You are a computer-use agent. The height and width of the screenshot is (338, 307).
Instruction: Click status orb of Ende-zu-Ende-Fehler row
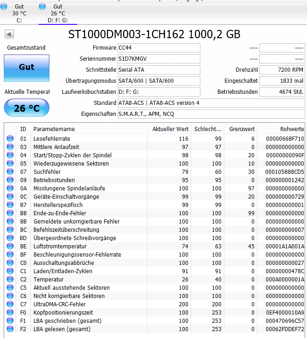click(x=10, y=213)
